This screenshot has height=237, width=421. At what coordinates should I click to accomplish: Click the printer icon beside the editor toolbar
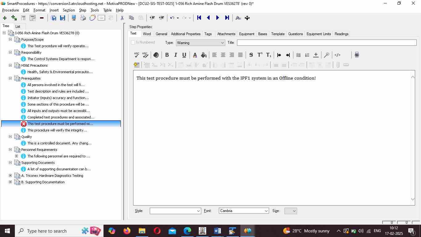357,55
